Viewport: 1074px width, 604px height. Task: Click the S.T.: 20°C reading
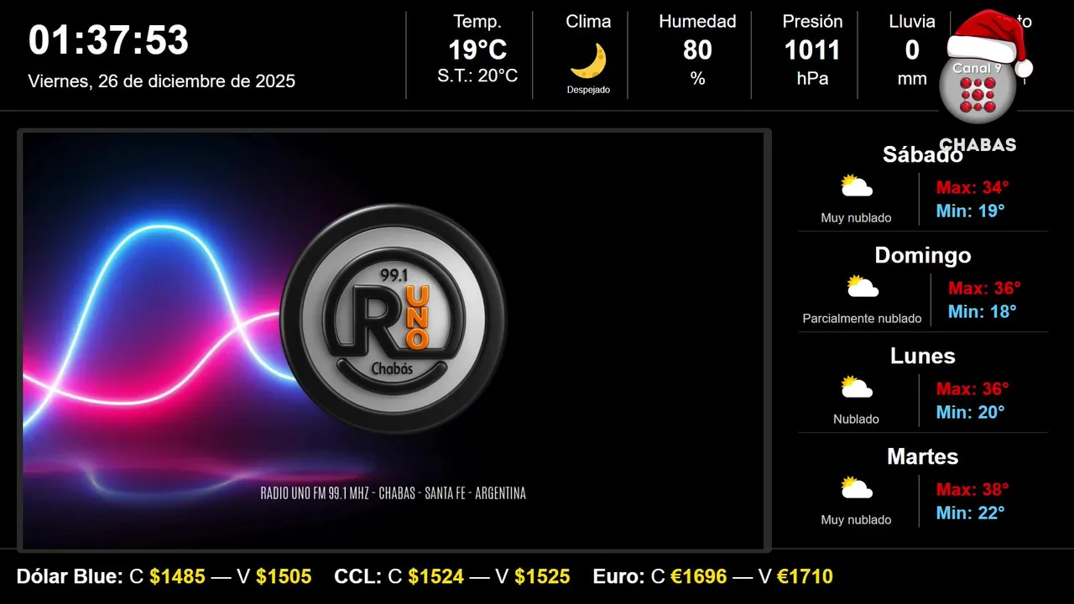click(x=477, y=76)
